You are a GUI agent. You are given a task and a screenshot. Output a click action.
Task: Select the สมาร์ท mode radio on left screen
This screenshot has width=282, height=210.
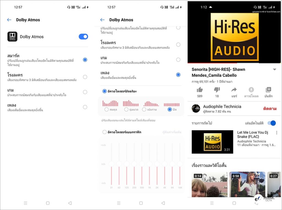pos(85,60)
